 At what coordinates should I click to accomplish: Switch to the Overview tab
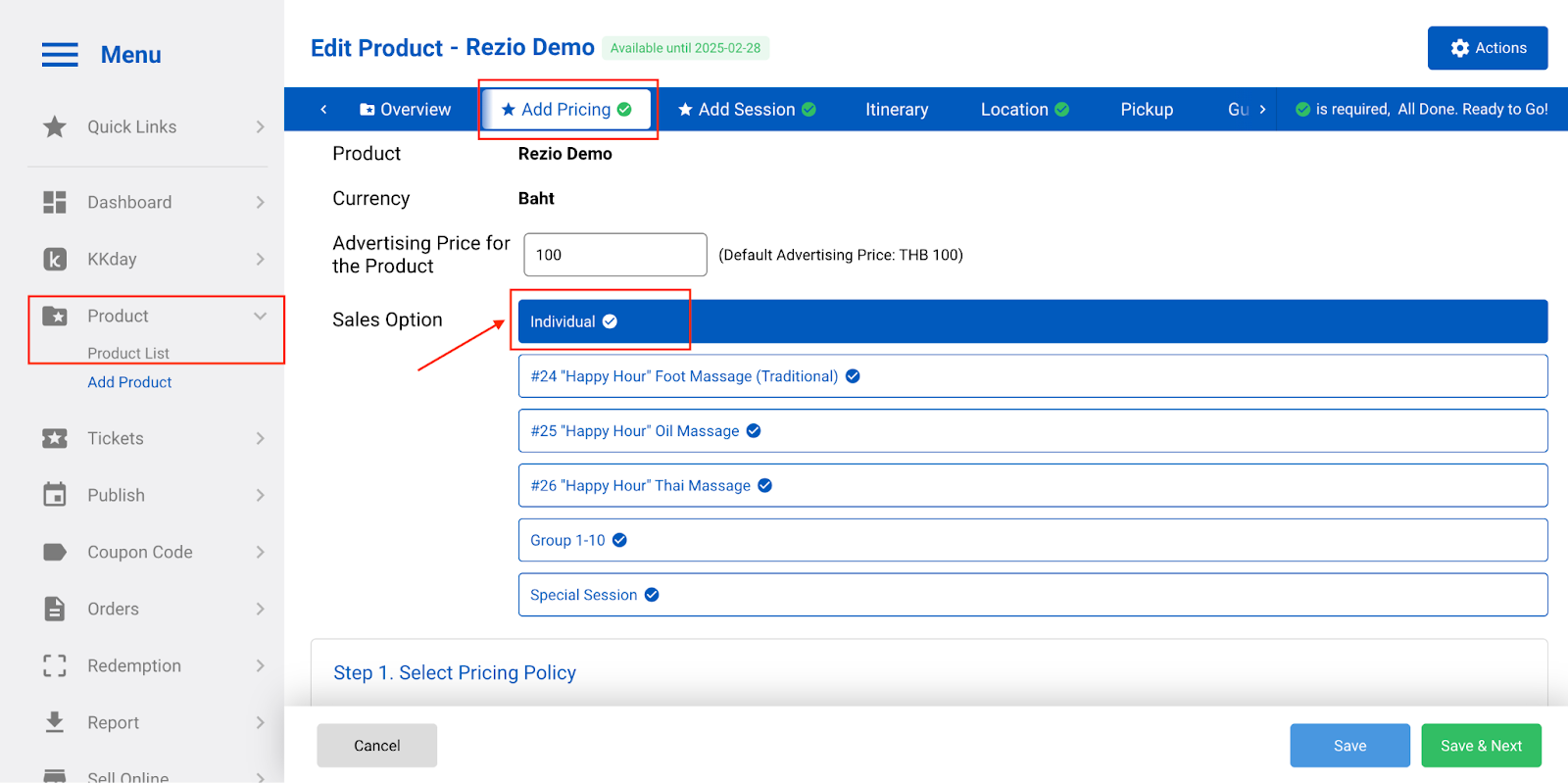[405, 110]
